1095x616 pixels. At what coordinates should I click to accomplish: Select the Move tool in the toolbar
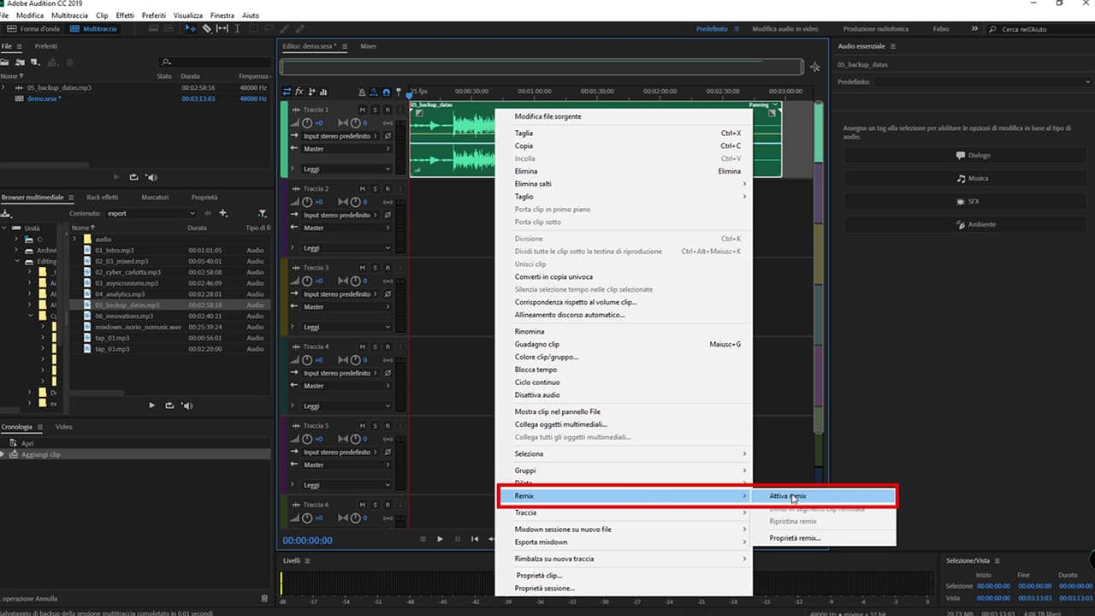(x=190, y=28)
